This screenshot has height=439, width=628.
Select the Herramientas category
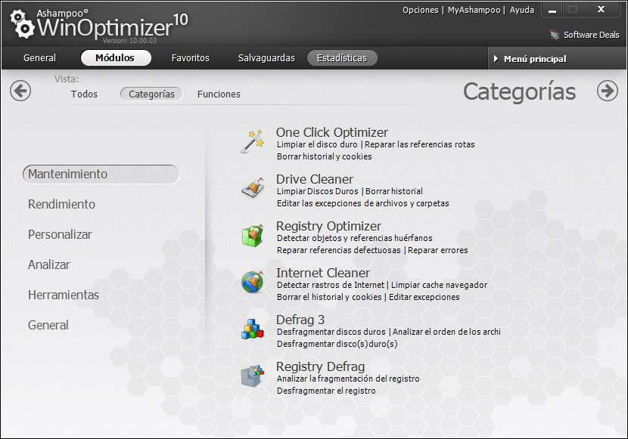64,295
